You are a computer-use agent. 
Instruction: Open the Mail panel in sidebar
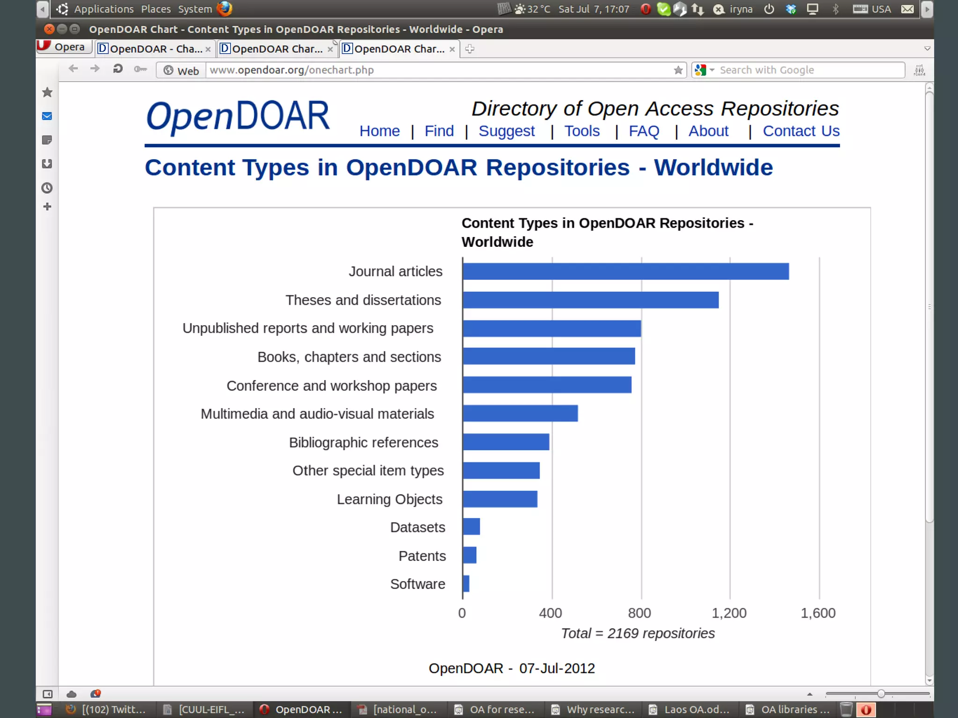(x=47, y=116)
